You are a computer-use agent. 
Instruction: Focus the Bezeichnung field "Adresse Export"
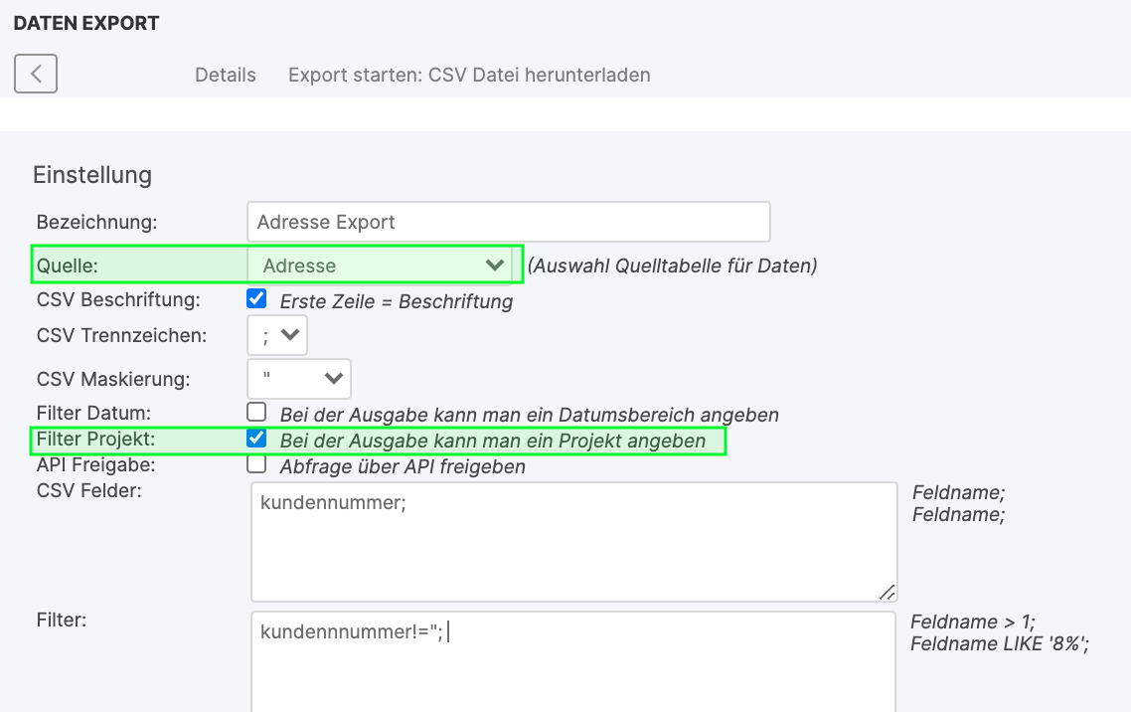pyautogui.click(x=508, y=222)
